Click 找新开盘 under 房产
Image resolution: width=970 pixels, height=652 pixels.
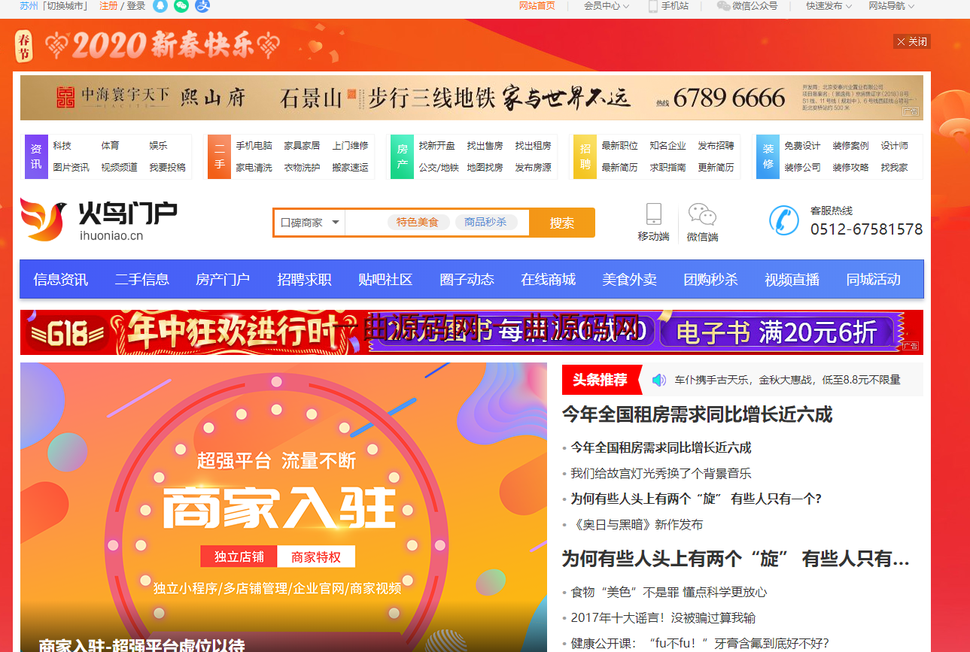(x=437, y=146)
